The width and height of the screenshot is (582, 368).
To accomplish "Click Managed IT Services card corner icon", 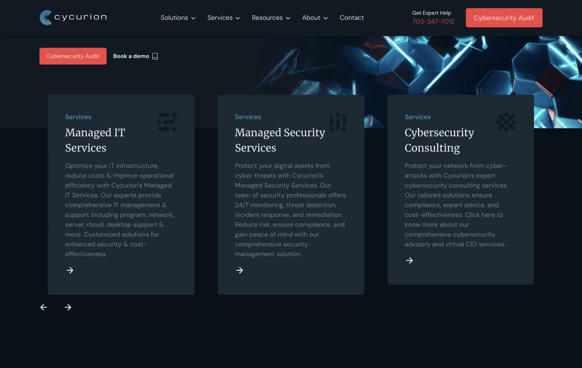I will [167, 122].
